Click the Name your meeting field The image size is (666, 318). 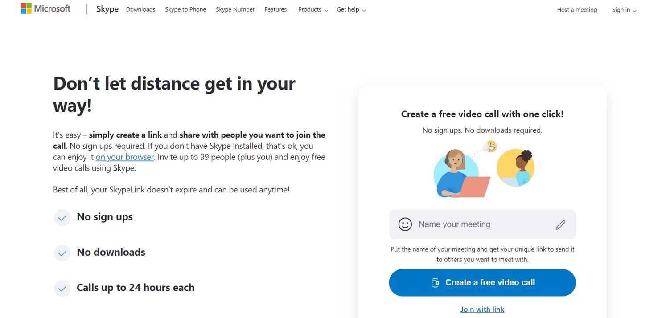tap(482, 224)
